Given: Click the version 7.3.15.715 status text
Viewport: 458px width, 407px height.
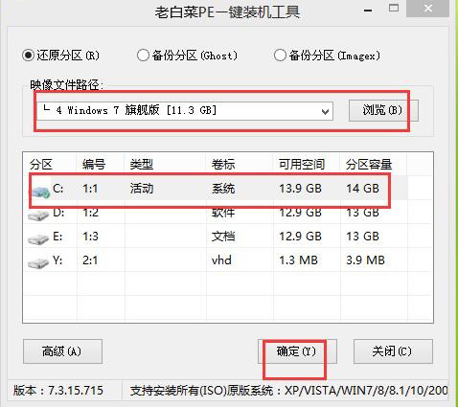Looking at the screenshot, I should click(x=58, y=391).
